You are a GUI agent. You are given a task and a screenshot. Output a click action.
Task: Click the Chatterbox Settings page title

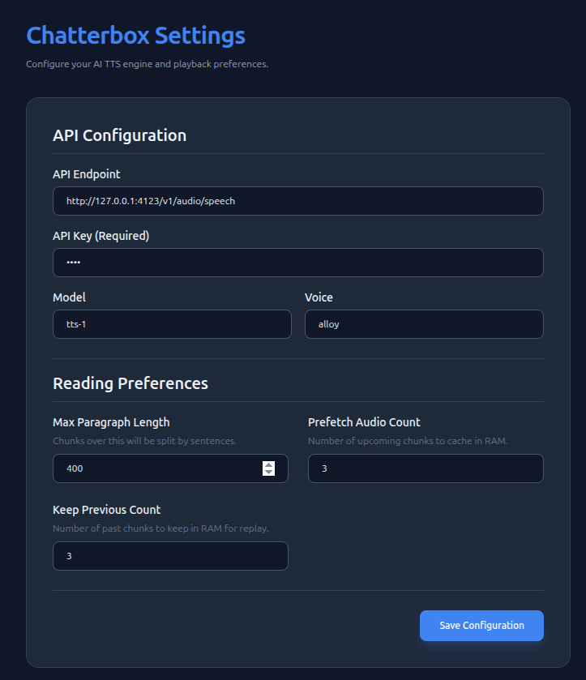click(135, 36)
